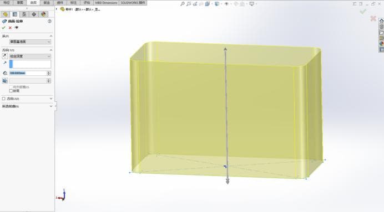Click the reverse direction arrow button
The image size is (384, 212).
[4, 56]
